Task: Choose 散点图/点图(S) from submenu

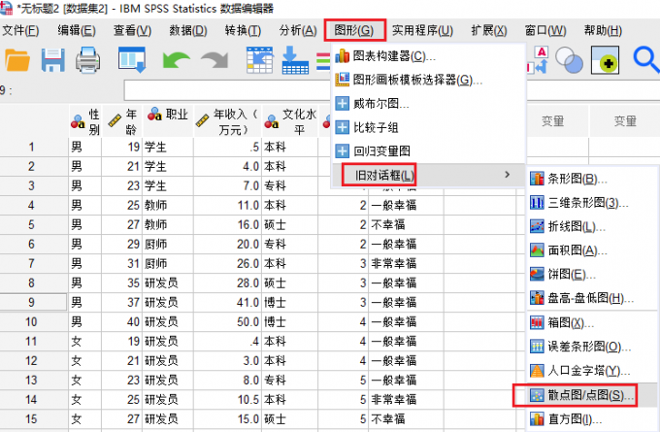Action: tap(591, 395)
